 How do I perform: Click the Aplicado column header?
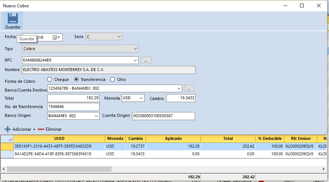173,138
